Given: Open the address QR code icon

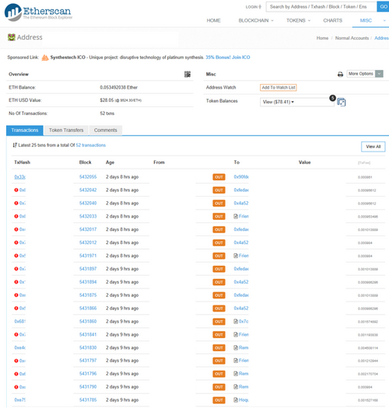Looking at the screenshot, I should pyautogui.click(x=187, y=74).
